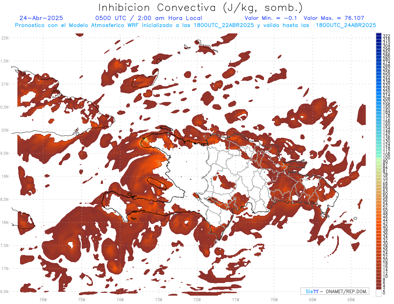Click the '202' colorbar value
Screen dimensions: 394x304
[x=386, y=102]
